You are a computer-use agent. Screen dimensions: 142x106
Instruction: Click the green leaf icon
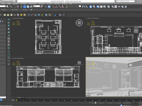tap(42, 15)
